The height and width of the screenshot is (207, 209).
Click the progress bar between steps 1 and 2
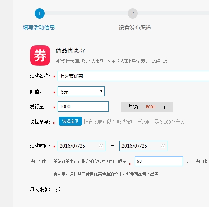tap(86, 13)
